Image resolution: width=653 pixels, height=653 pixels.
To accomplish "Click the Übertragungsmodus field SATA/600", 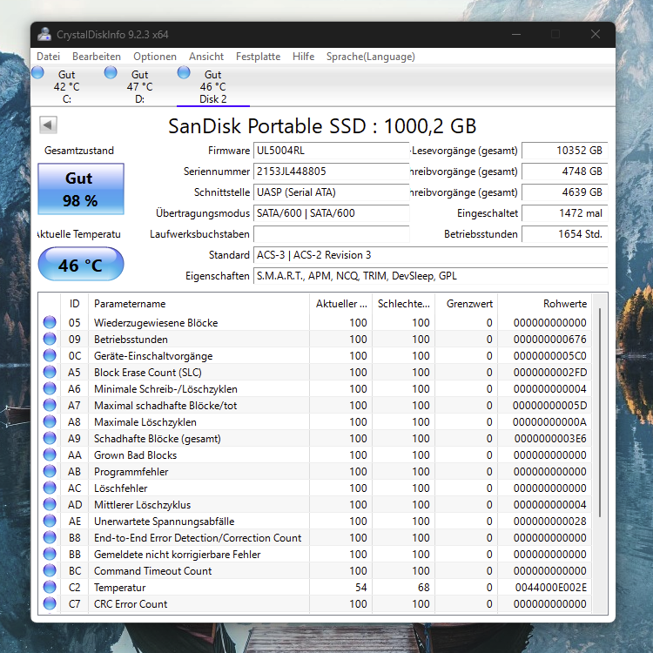I will [331, 213].
